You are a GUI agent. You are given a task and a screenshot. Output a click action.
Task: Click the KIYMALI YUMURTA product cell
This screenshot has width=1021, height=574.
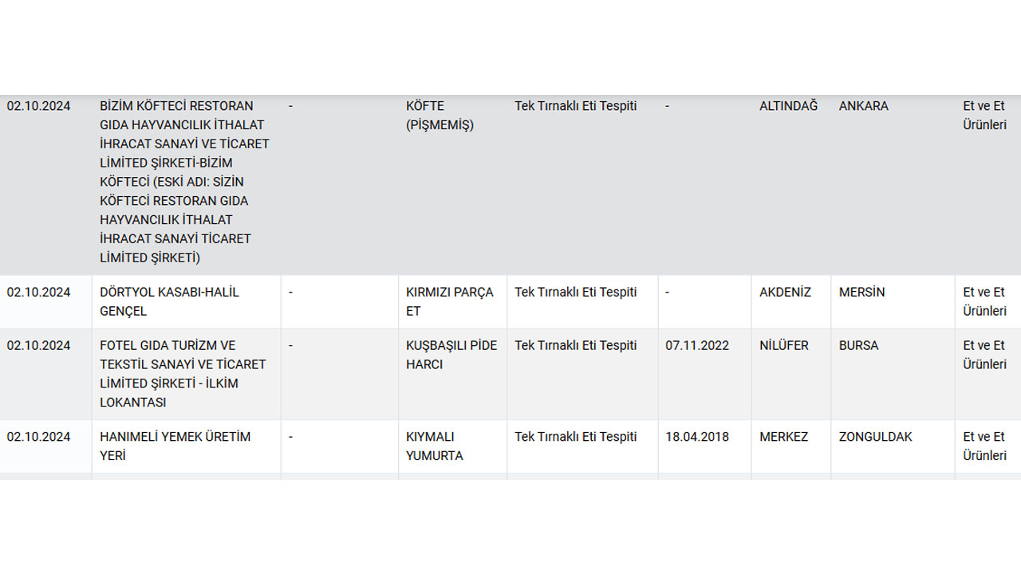[x=435, y=446]
